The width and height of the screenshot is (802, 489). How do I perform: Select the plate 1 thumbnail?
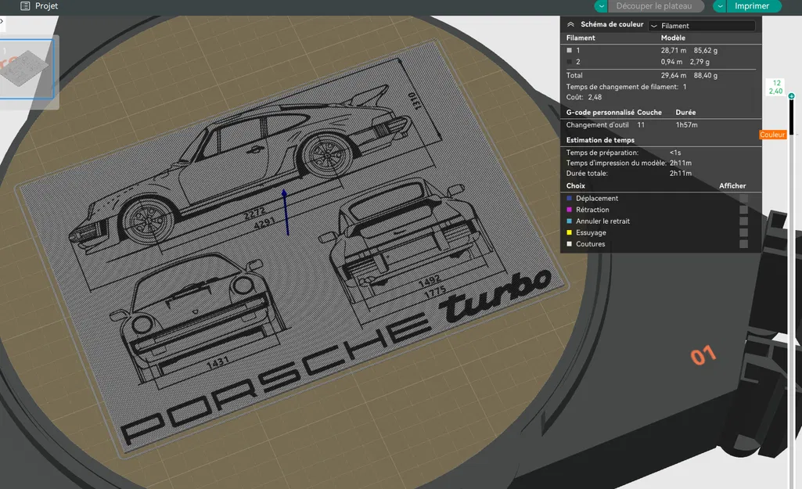(27, 69)
